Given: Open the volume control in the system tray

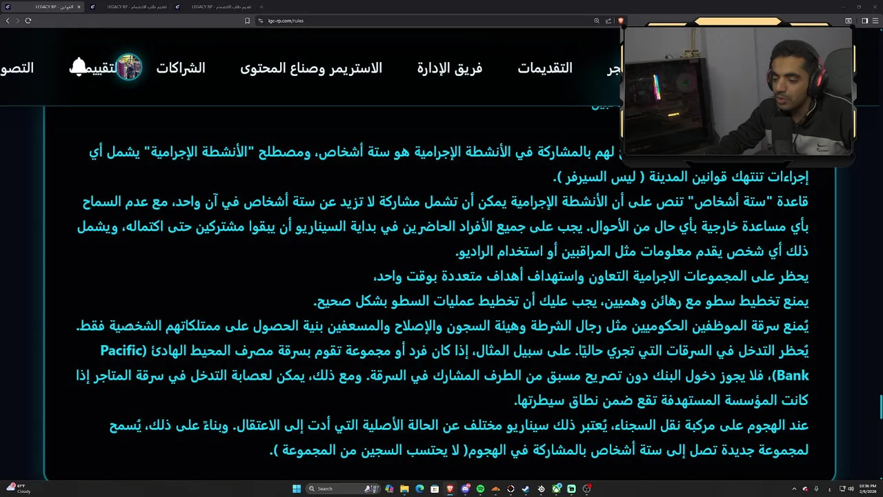Looking at the screenshot, I should [851, 489].
